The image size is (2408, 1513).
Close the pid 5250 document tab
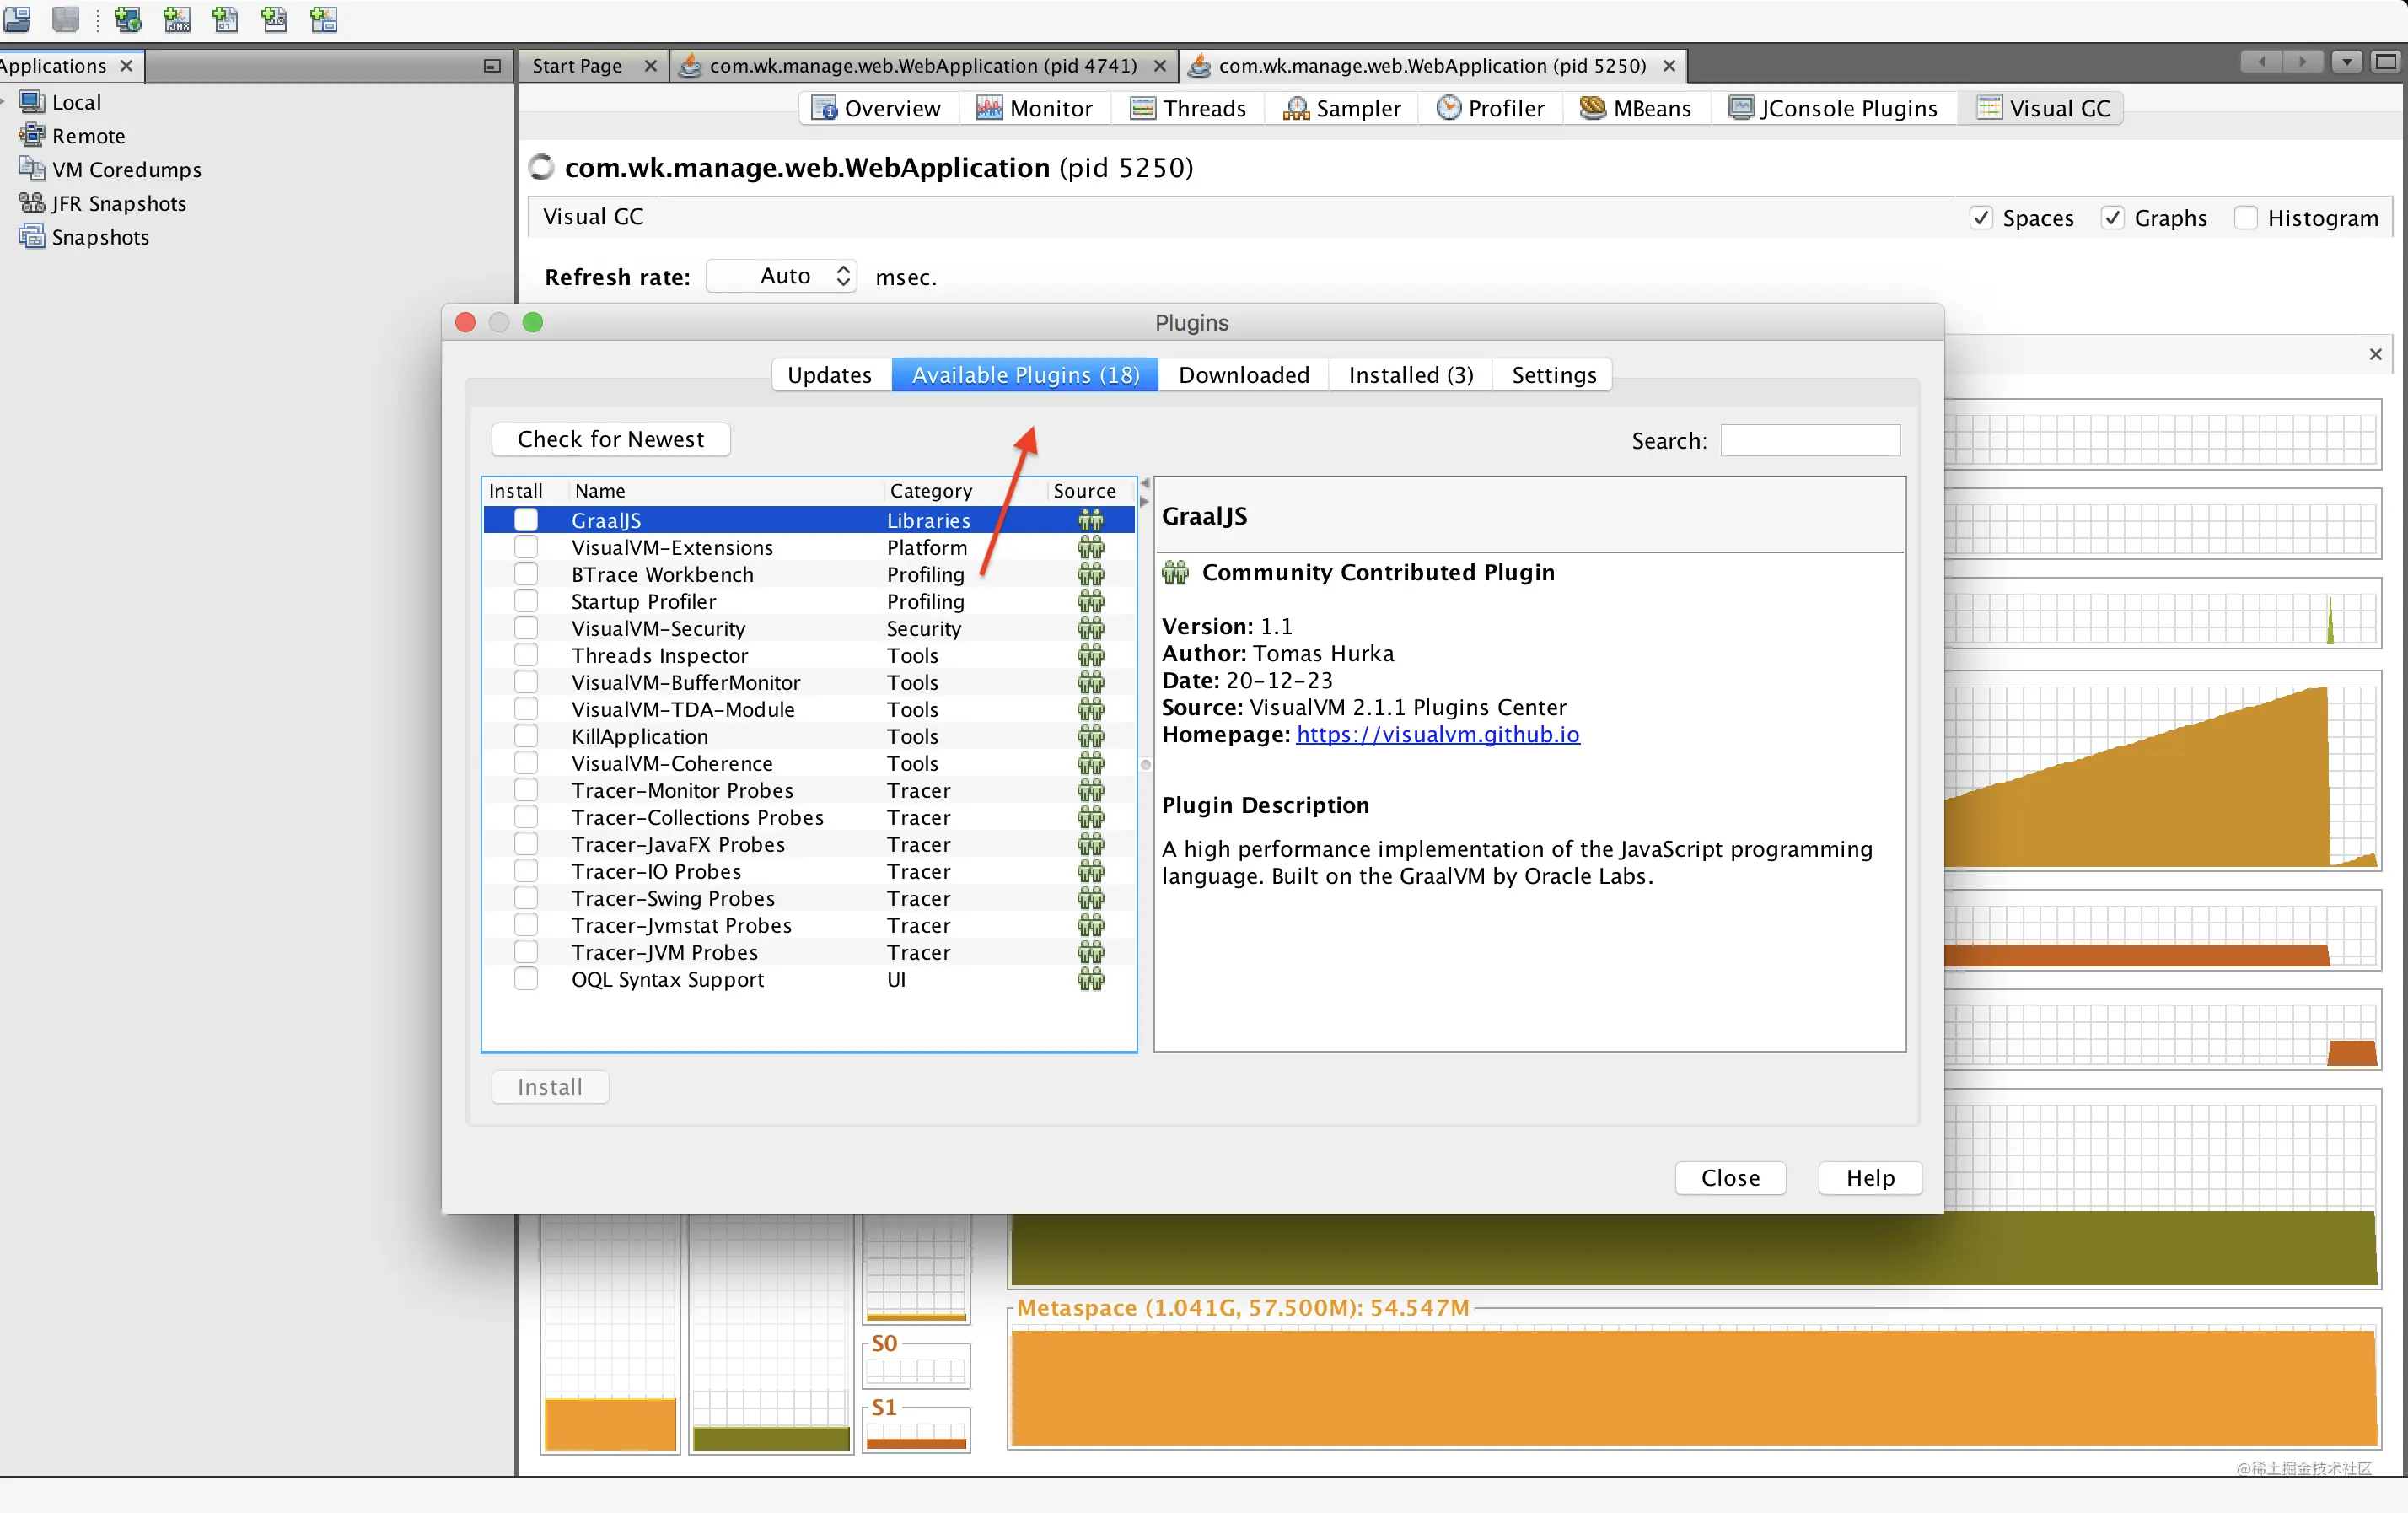tap(1669, 66)
